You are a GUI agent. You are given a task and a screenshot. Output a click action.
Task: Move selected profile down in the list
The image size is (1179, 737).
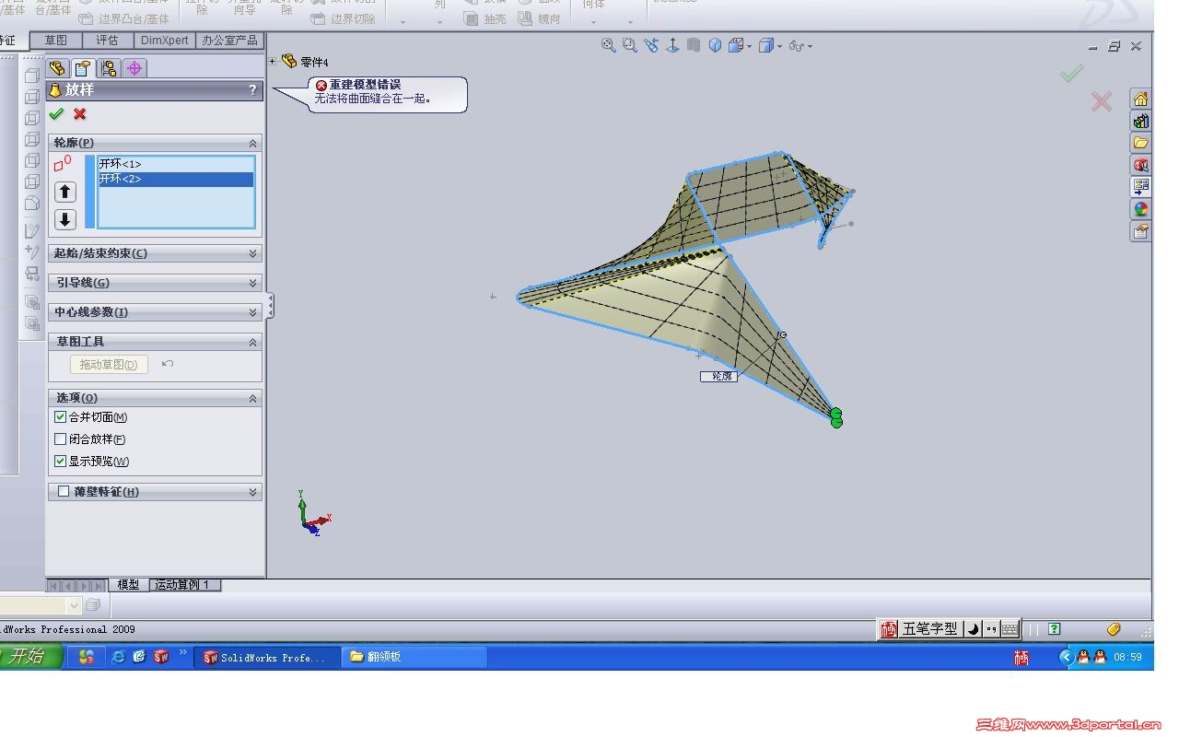coord(64,219)
